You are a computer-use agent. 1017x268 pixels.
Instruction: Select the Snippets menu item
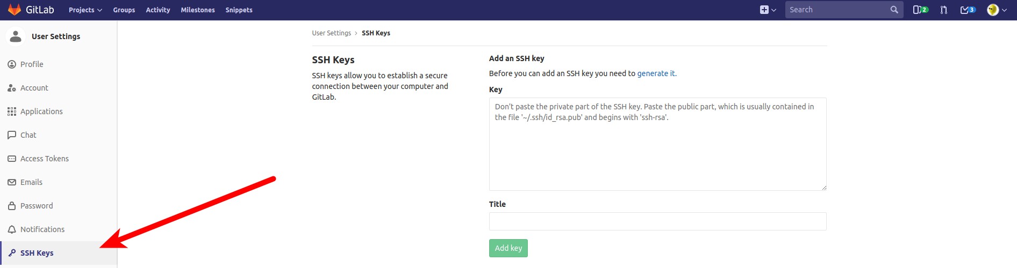pyautogui.click(x=239, y=10)
